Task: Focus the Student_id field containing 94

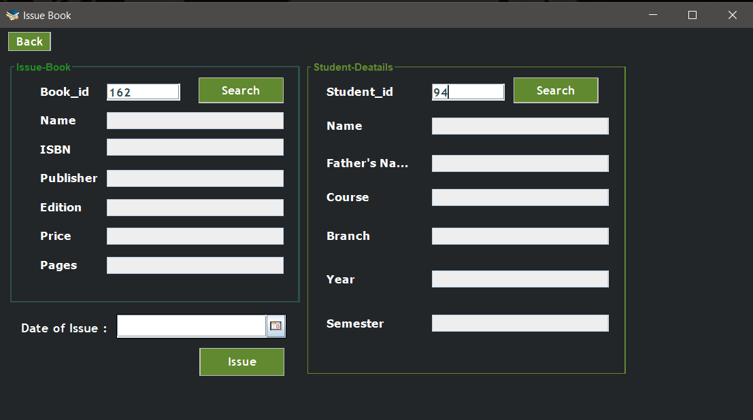Action: (468, 92)
